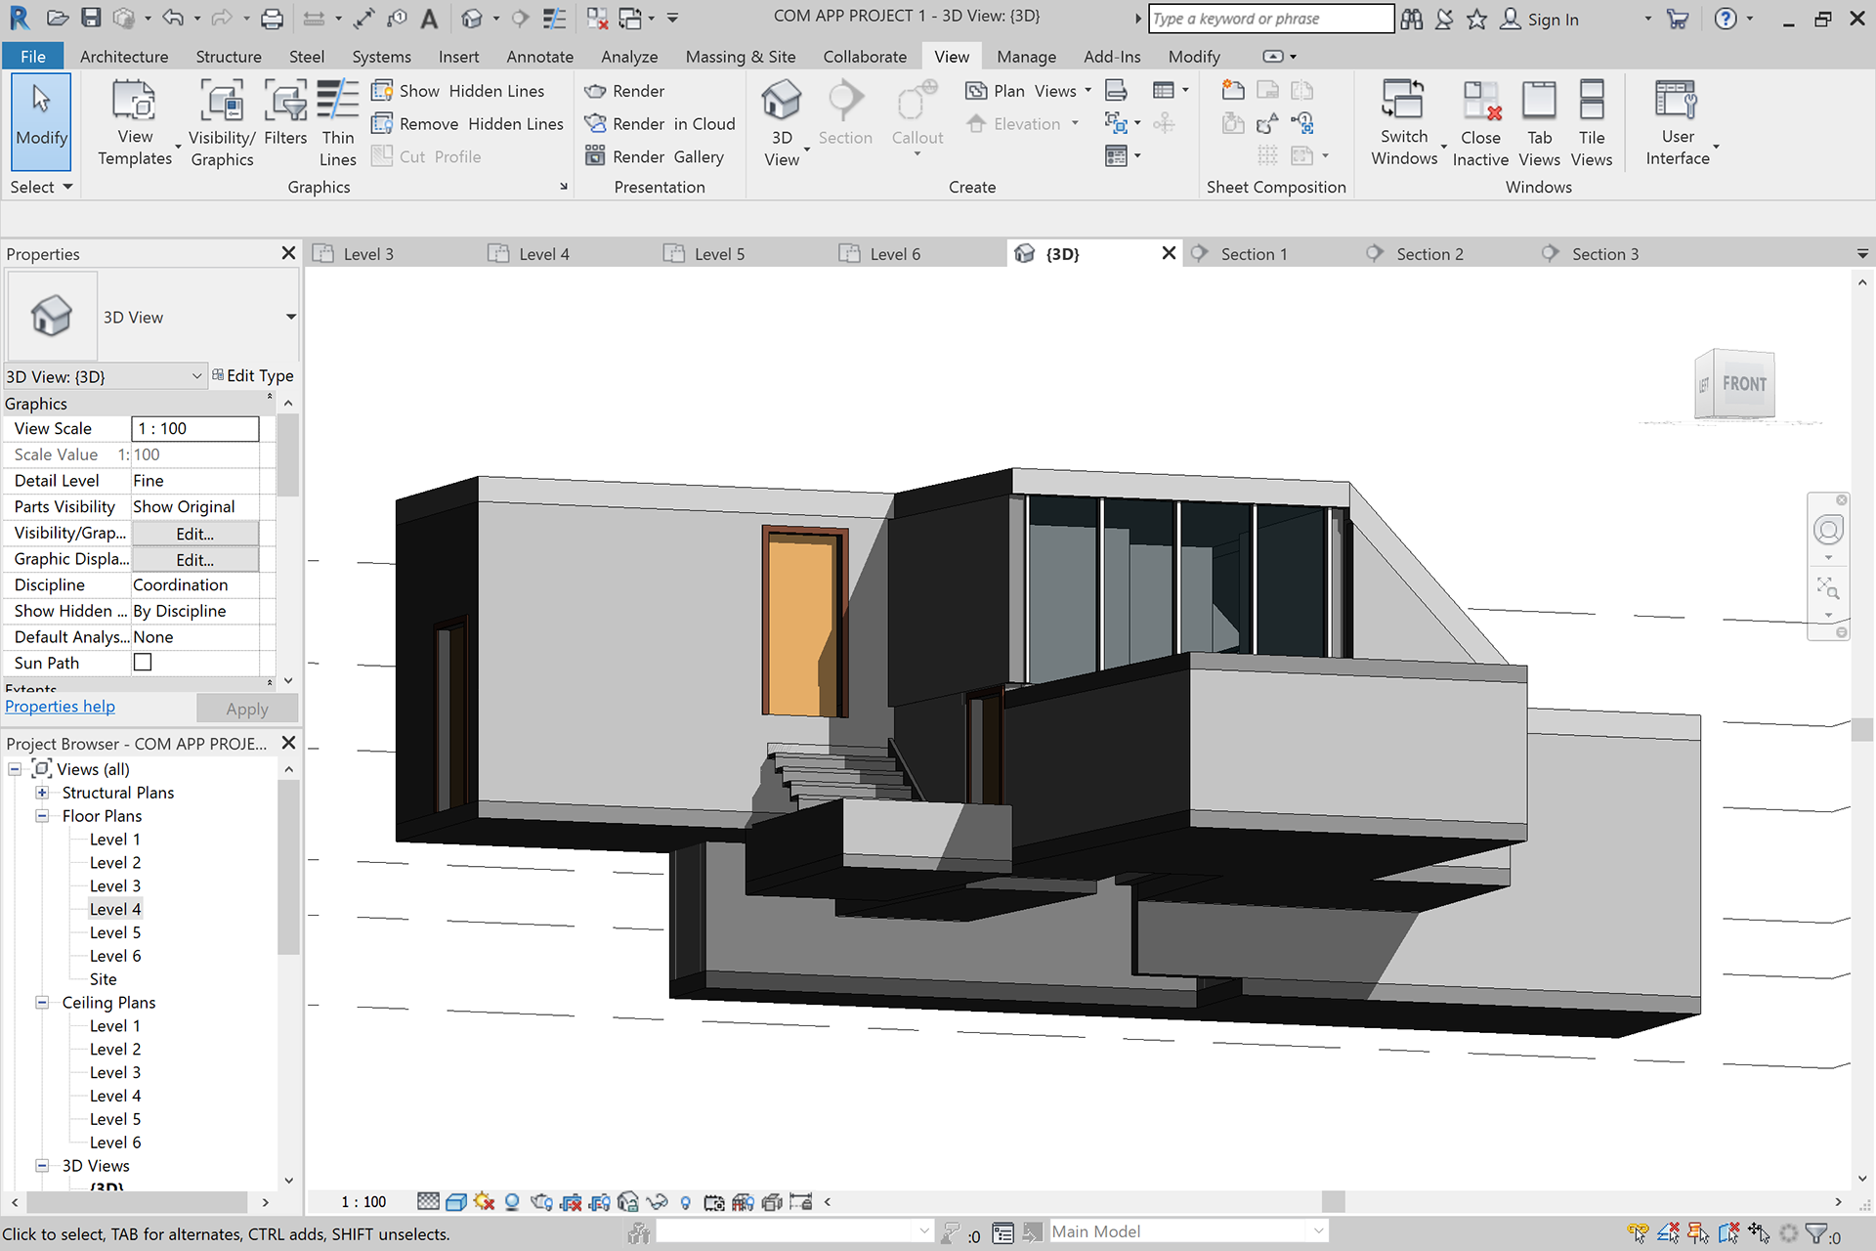Toggle Select Links in status bar

point(1639,1233)
